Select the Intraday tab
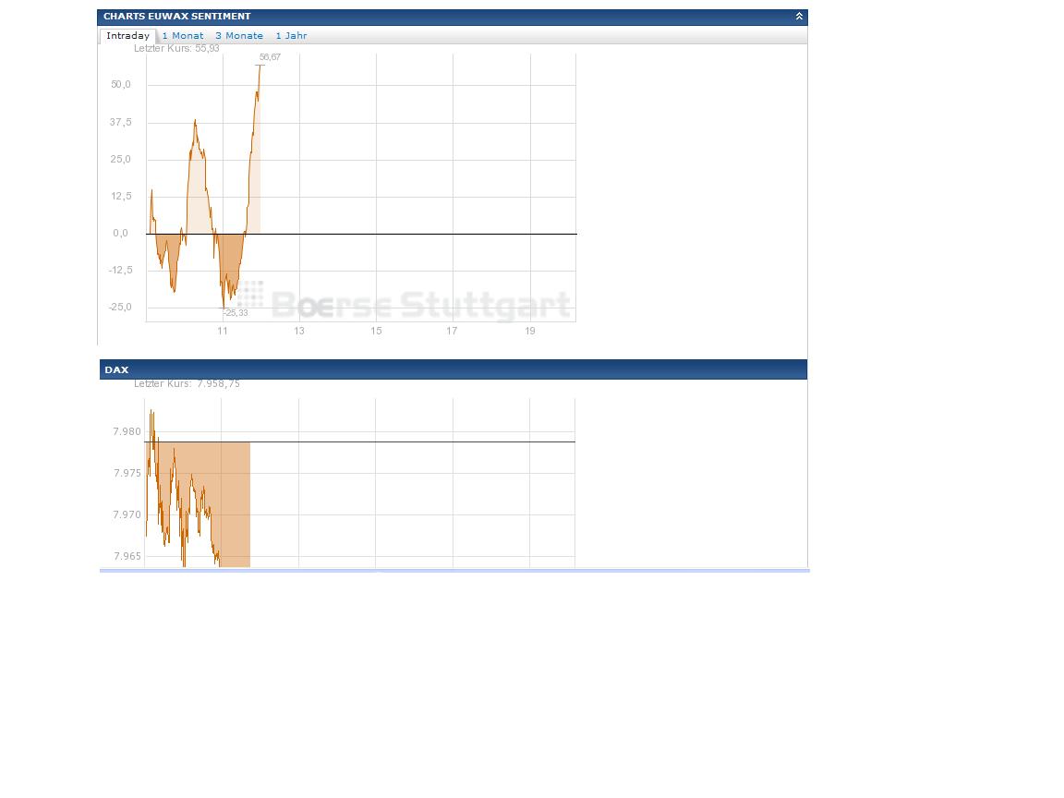 point(127,36)
